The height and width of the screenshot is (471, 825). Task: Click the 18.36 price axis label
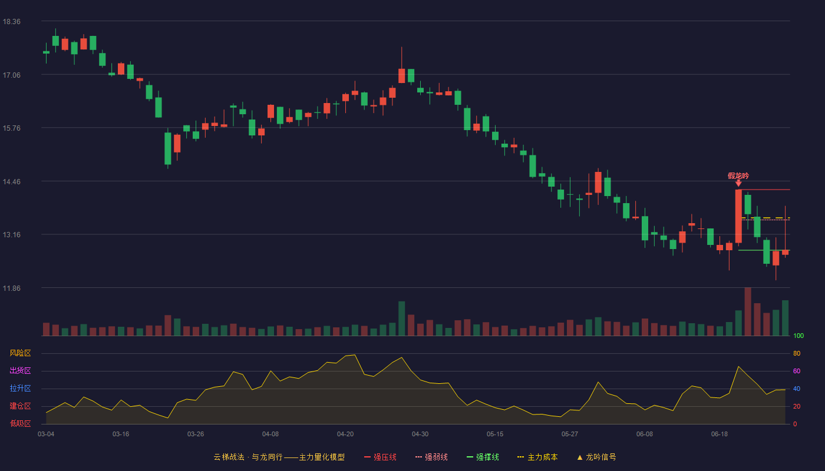(x=11, y=22)
